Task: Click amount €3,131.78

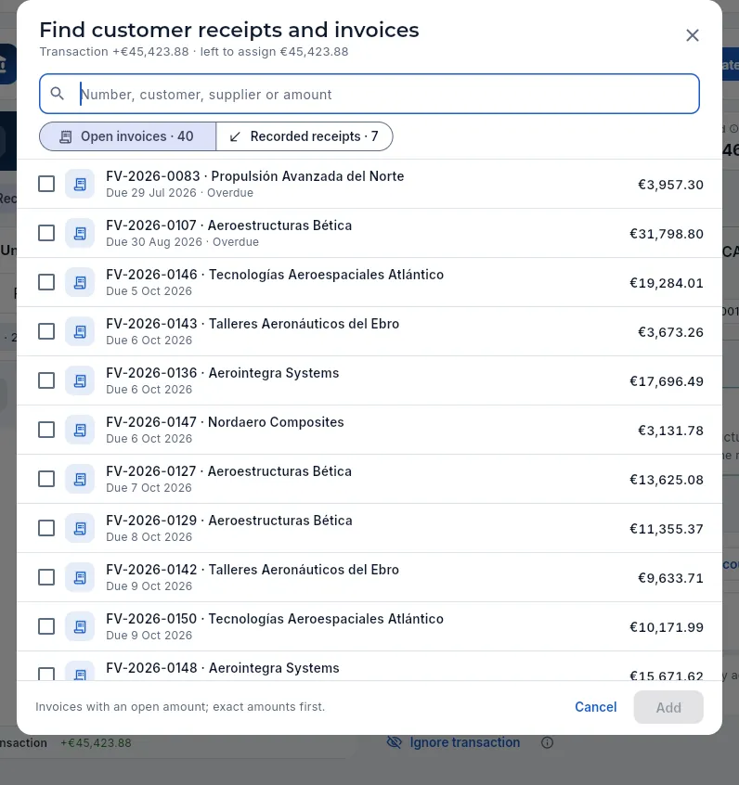Action: pyautogui.click(x=670, y=431)
